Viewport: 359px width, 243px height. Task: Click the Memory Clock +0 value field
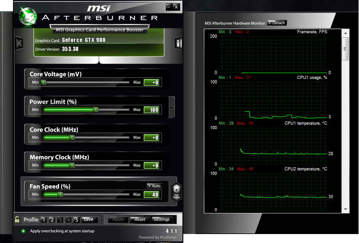151,165
